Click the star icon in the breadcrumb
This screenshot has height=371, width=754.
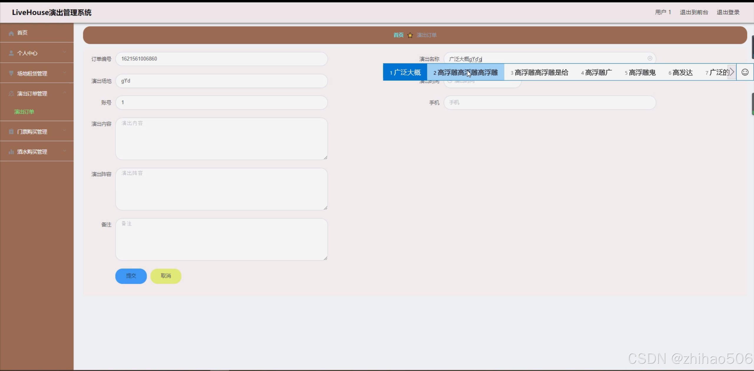click(x=410, y=35)
